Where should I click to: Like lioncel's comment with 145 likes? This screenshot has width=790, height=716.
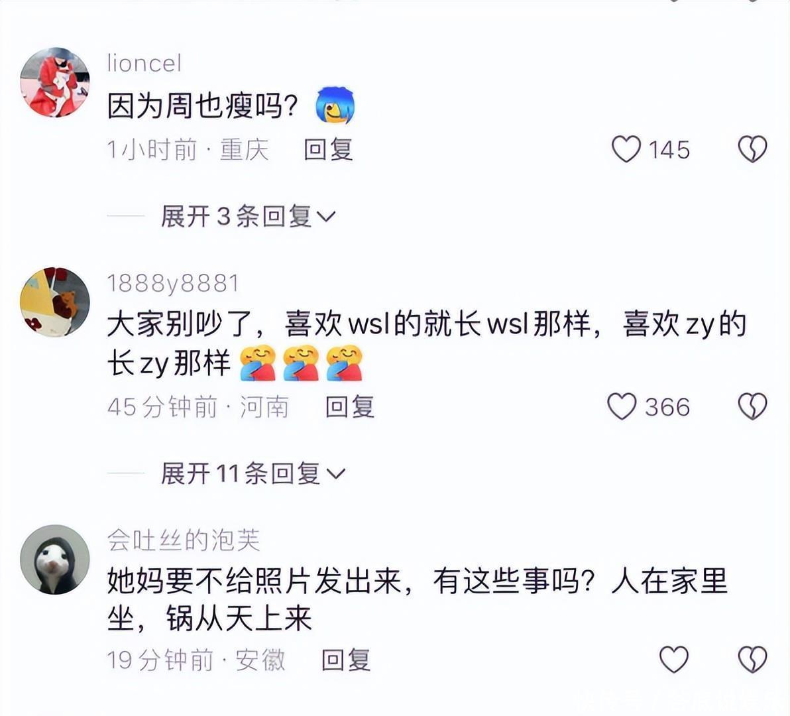pos(626,150)
